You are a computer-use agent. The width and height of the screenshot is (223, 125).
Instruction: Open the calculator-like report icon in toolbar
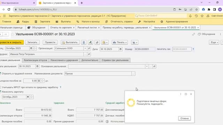pos(84,42)
